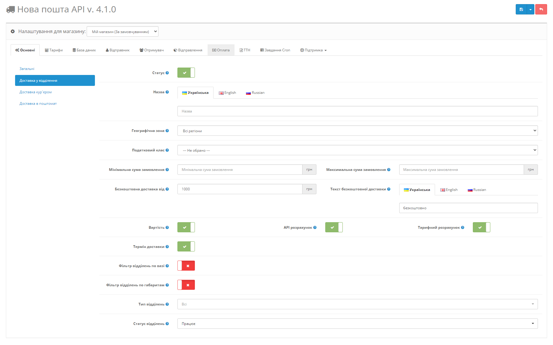
Task: Click help icon next to Термін доставки
Action: (167, 247)
